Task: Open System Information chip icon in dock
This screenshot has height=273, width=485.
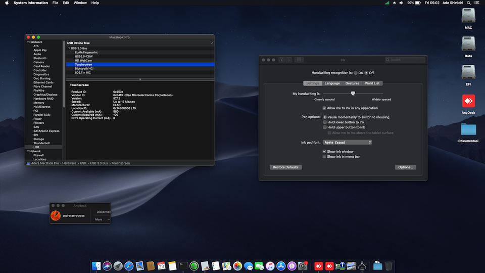Action: pyautogui.click(x=340, y=266)
